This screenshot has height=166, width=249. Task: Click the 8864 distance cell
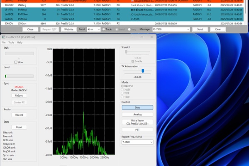[x=43, y=24]
